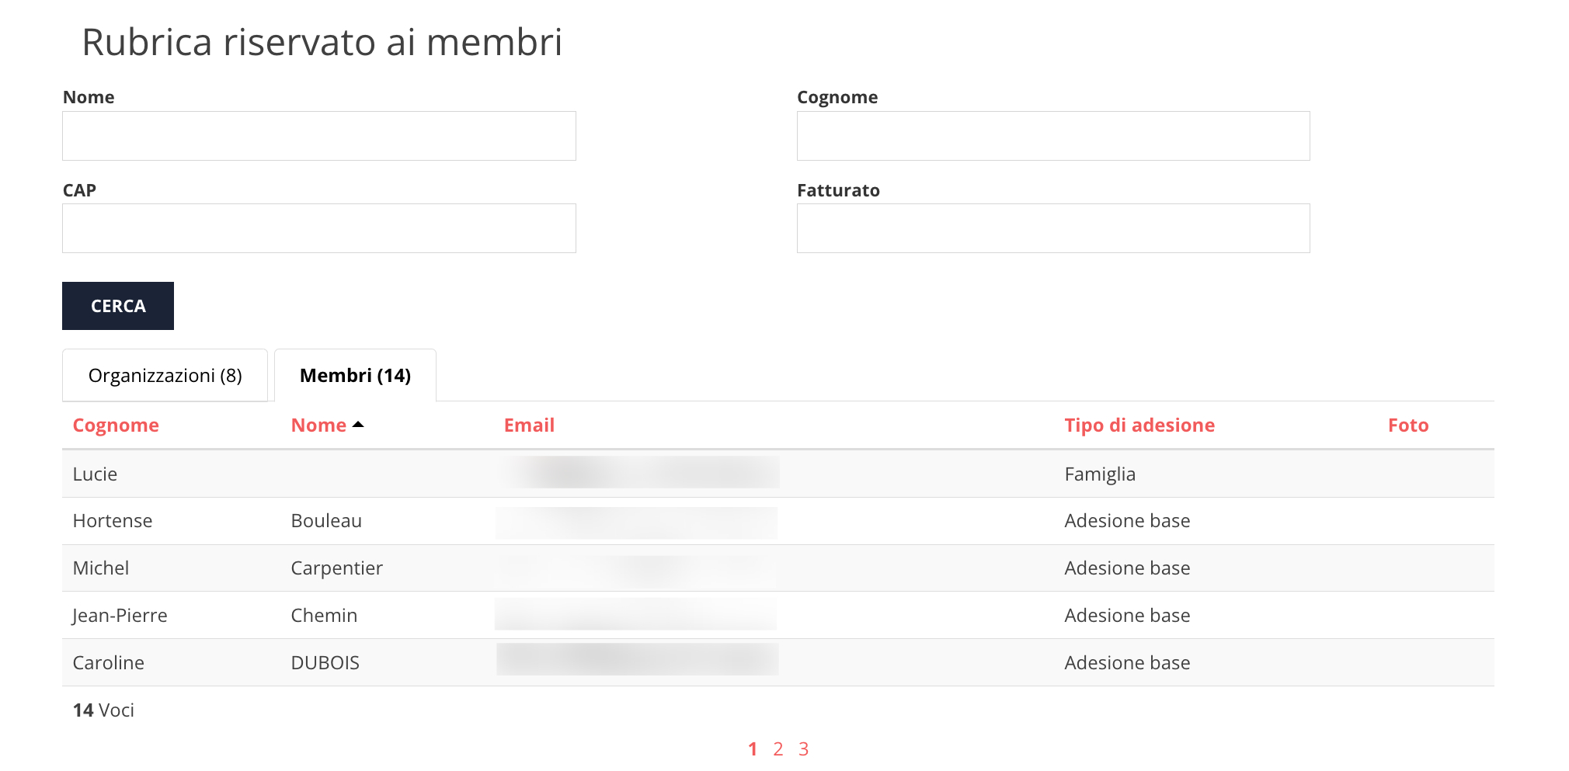Jump to results page 3
This screenshot has height=771, width=1569.
pyautogui.click(x=803, y=749)
